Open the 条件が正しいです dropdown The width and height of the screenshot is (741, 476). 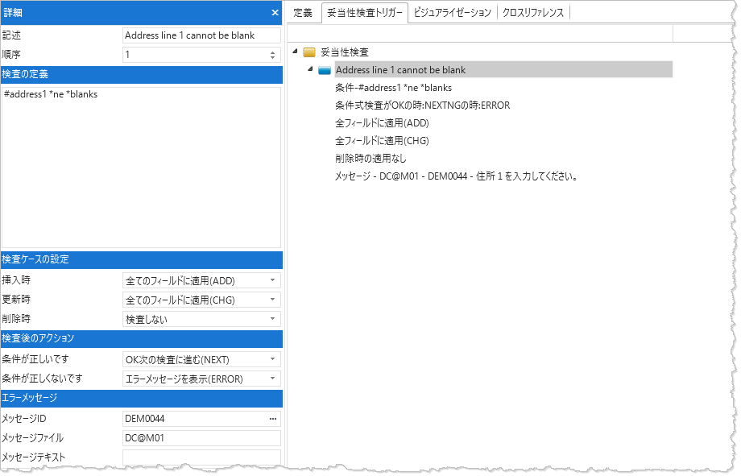click(272, 359)
